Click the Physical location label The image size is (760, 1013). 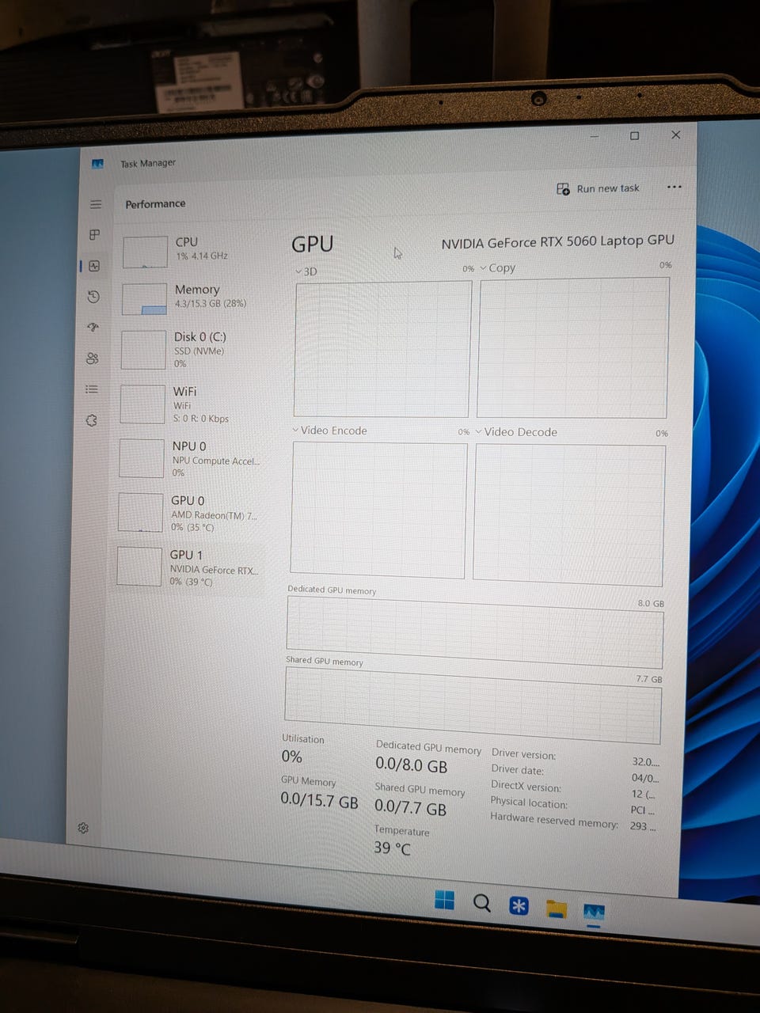(x=529, y=802)
